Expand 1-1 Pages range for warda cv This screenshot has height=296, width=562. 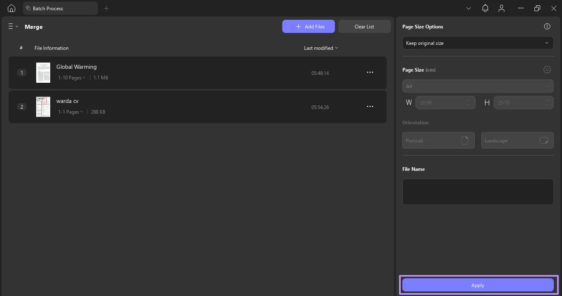pyautogui.click(x=70, y=112)
